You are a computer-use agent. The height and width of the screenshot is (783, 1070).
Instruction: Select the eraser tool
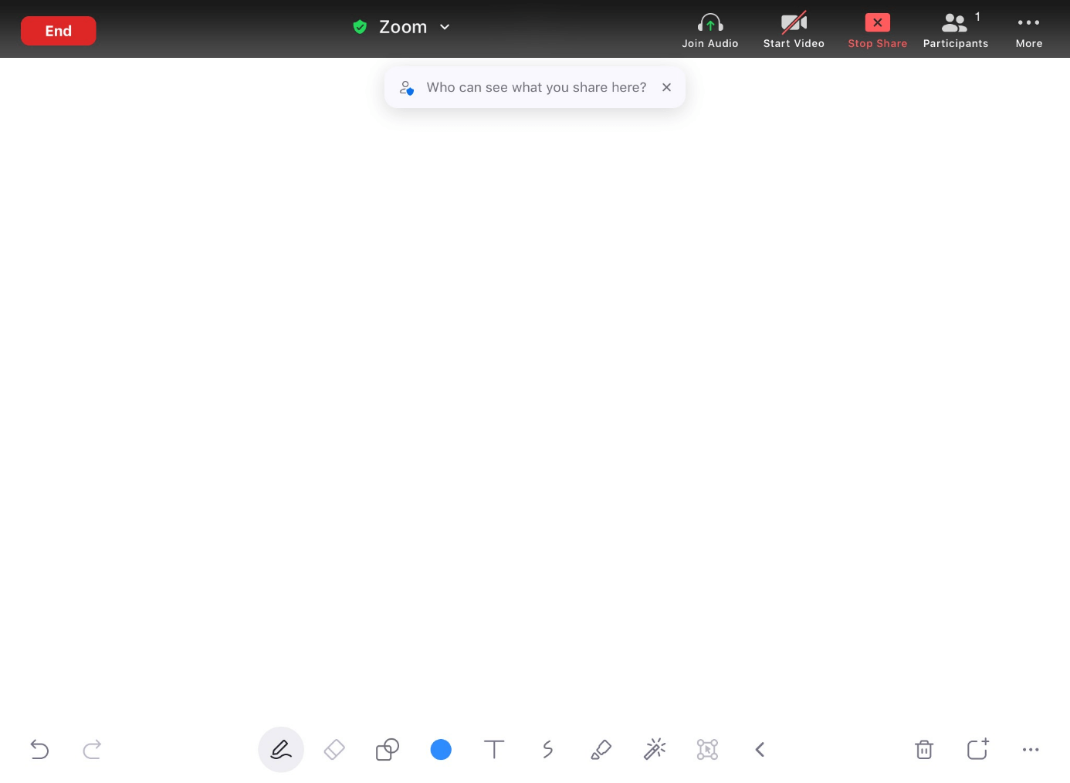point(334,749)
